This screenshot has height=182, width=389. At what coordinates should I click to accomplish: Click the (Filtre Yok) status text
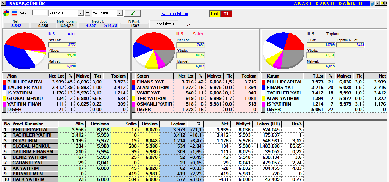(x=188, y=25)
